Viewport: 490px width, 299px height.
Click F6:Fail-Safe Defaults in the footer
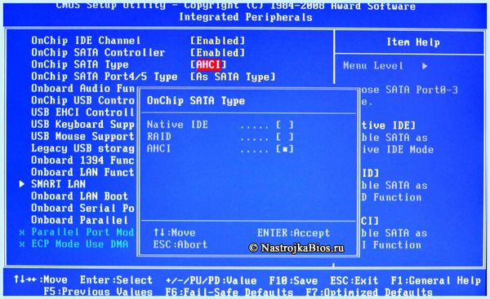229,292
